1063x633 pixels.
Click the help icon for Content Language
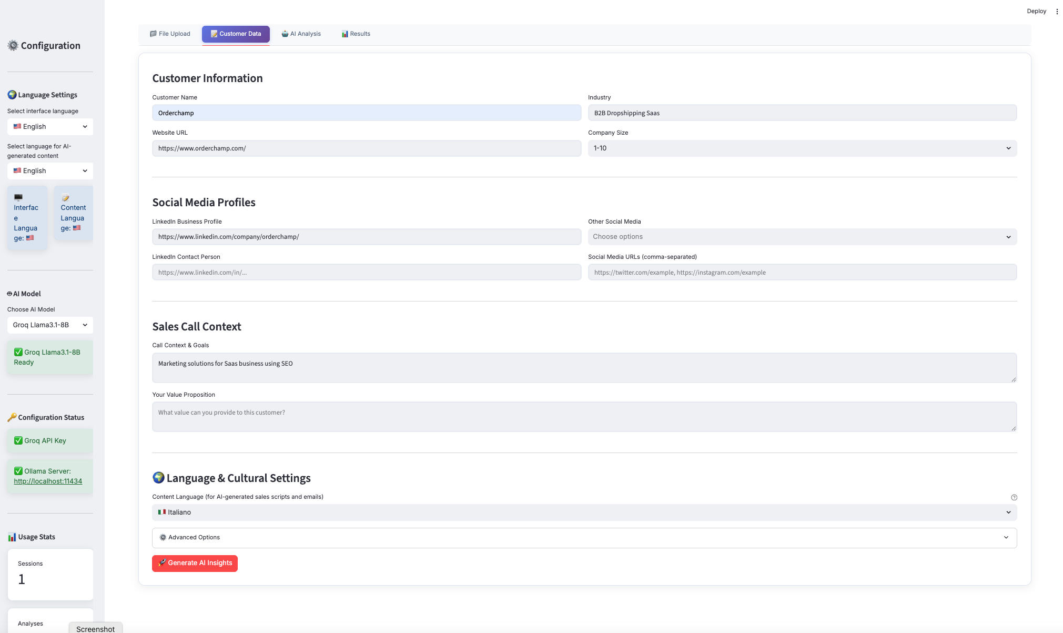point(1014,497)
